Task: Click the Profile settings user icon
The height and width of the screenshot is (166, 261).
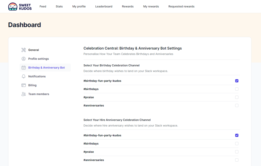Action: point(23,59)
